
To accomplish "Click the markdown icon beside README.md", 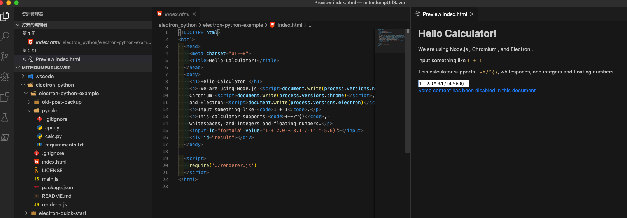I will pos(37,196).
